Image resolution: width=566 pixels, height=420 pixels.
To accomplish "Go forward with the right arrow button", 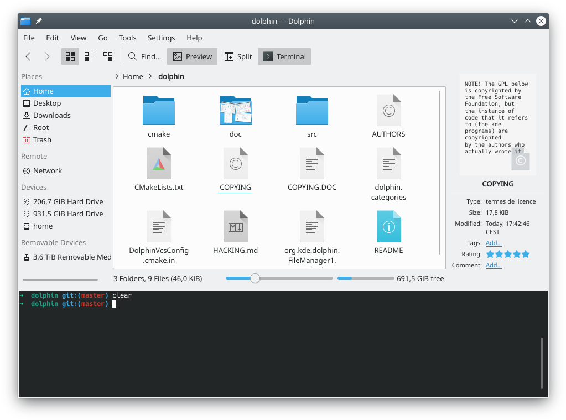I will point(47,56).
